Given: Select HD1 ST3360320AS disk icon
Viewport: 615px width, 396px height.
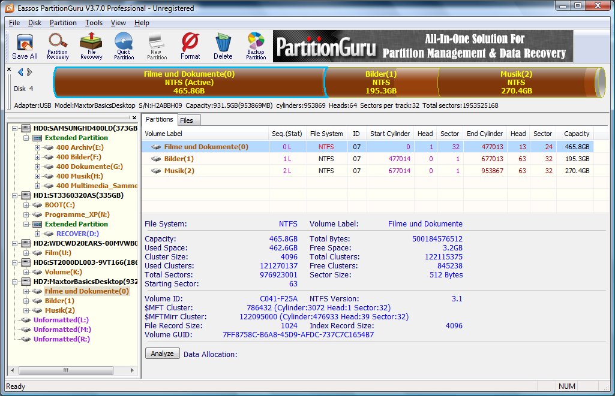Looking at the screenshot, I should click(x=26, y=195).
